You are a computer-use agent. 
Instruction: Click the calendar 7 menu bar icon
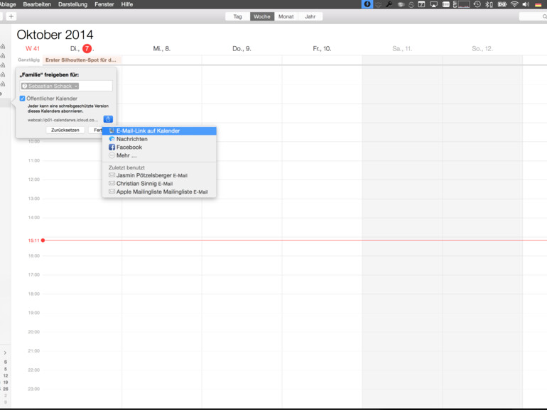click(x=421, y=4)
